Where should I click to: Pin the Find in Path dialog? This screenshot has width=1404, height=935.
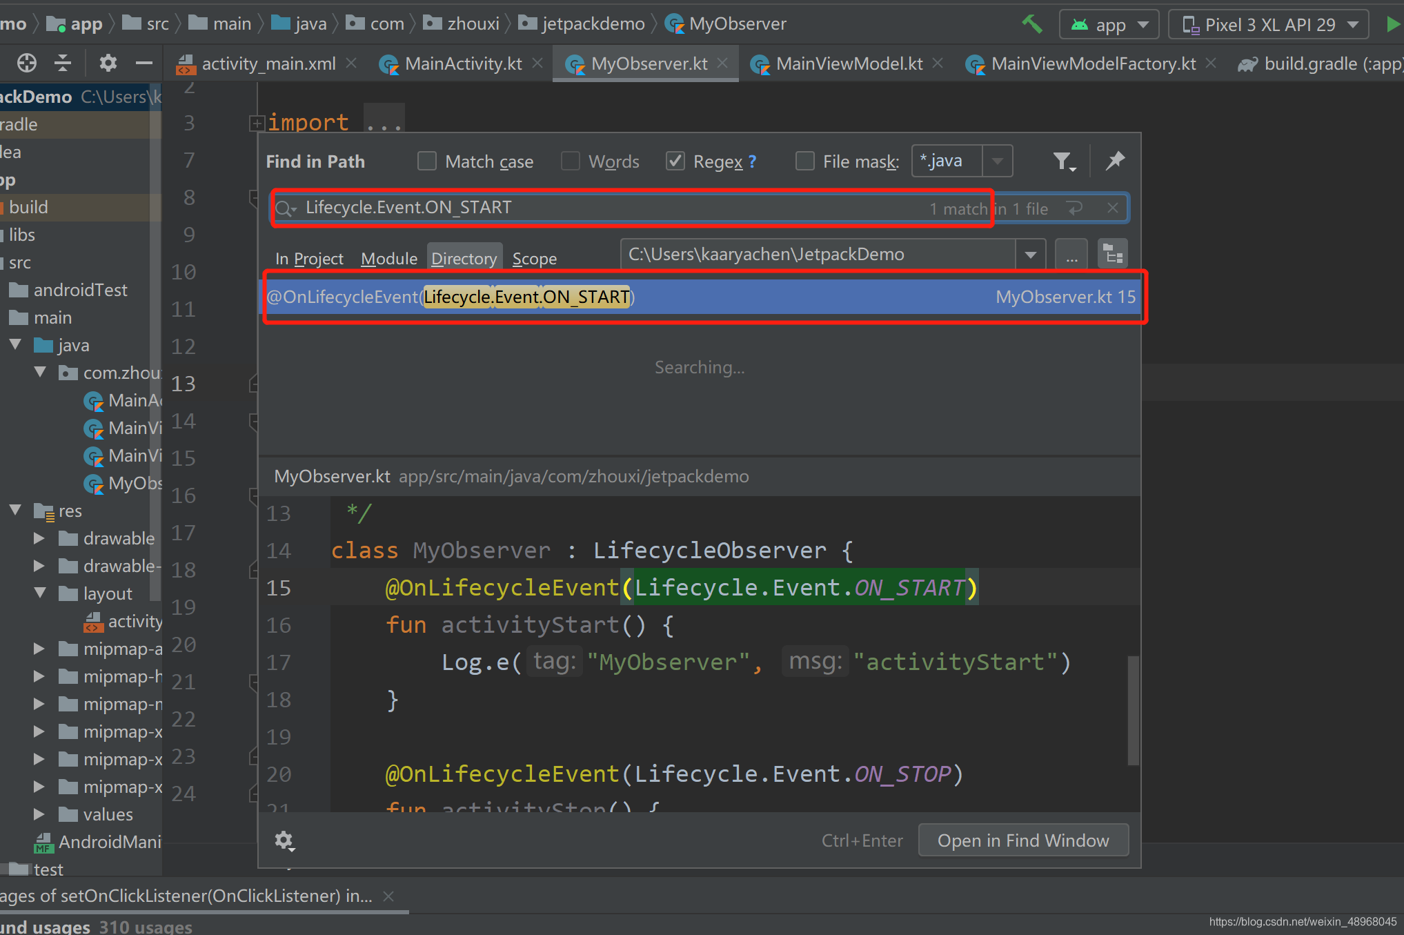pyautogui.click(x=1115, y=161)
